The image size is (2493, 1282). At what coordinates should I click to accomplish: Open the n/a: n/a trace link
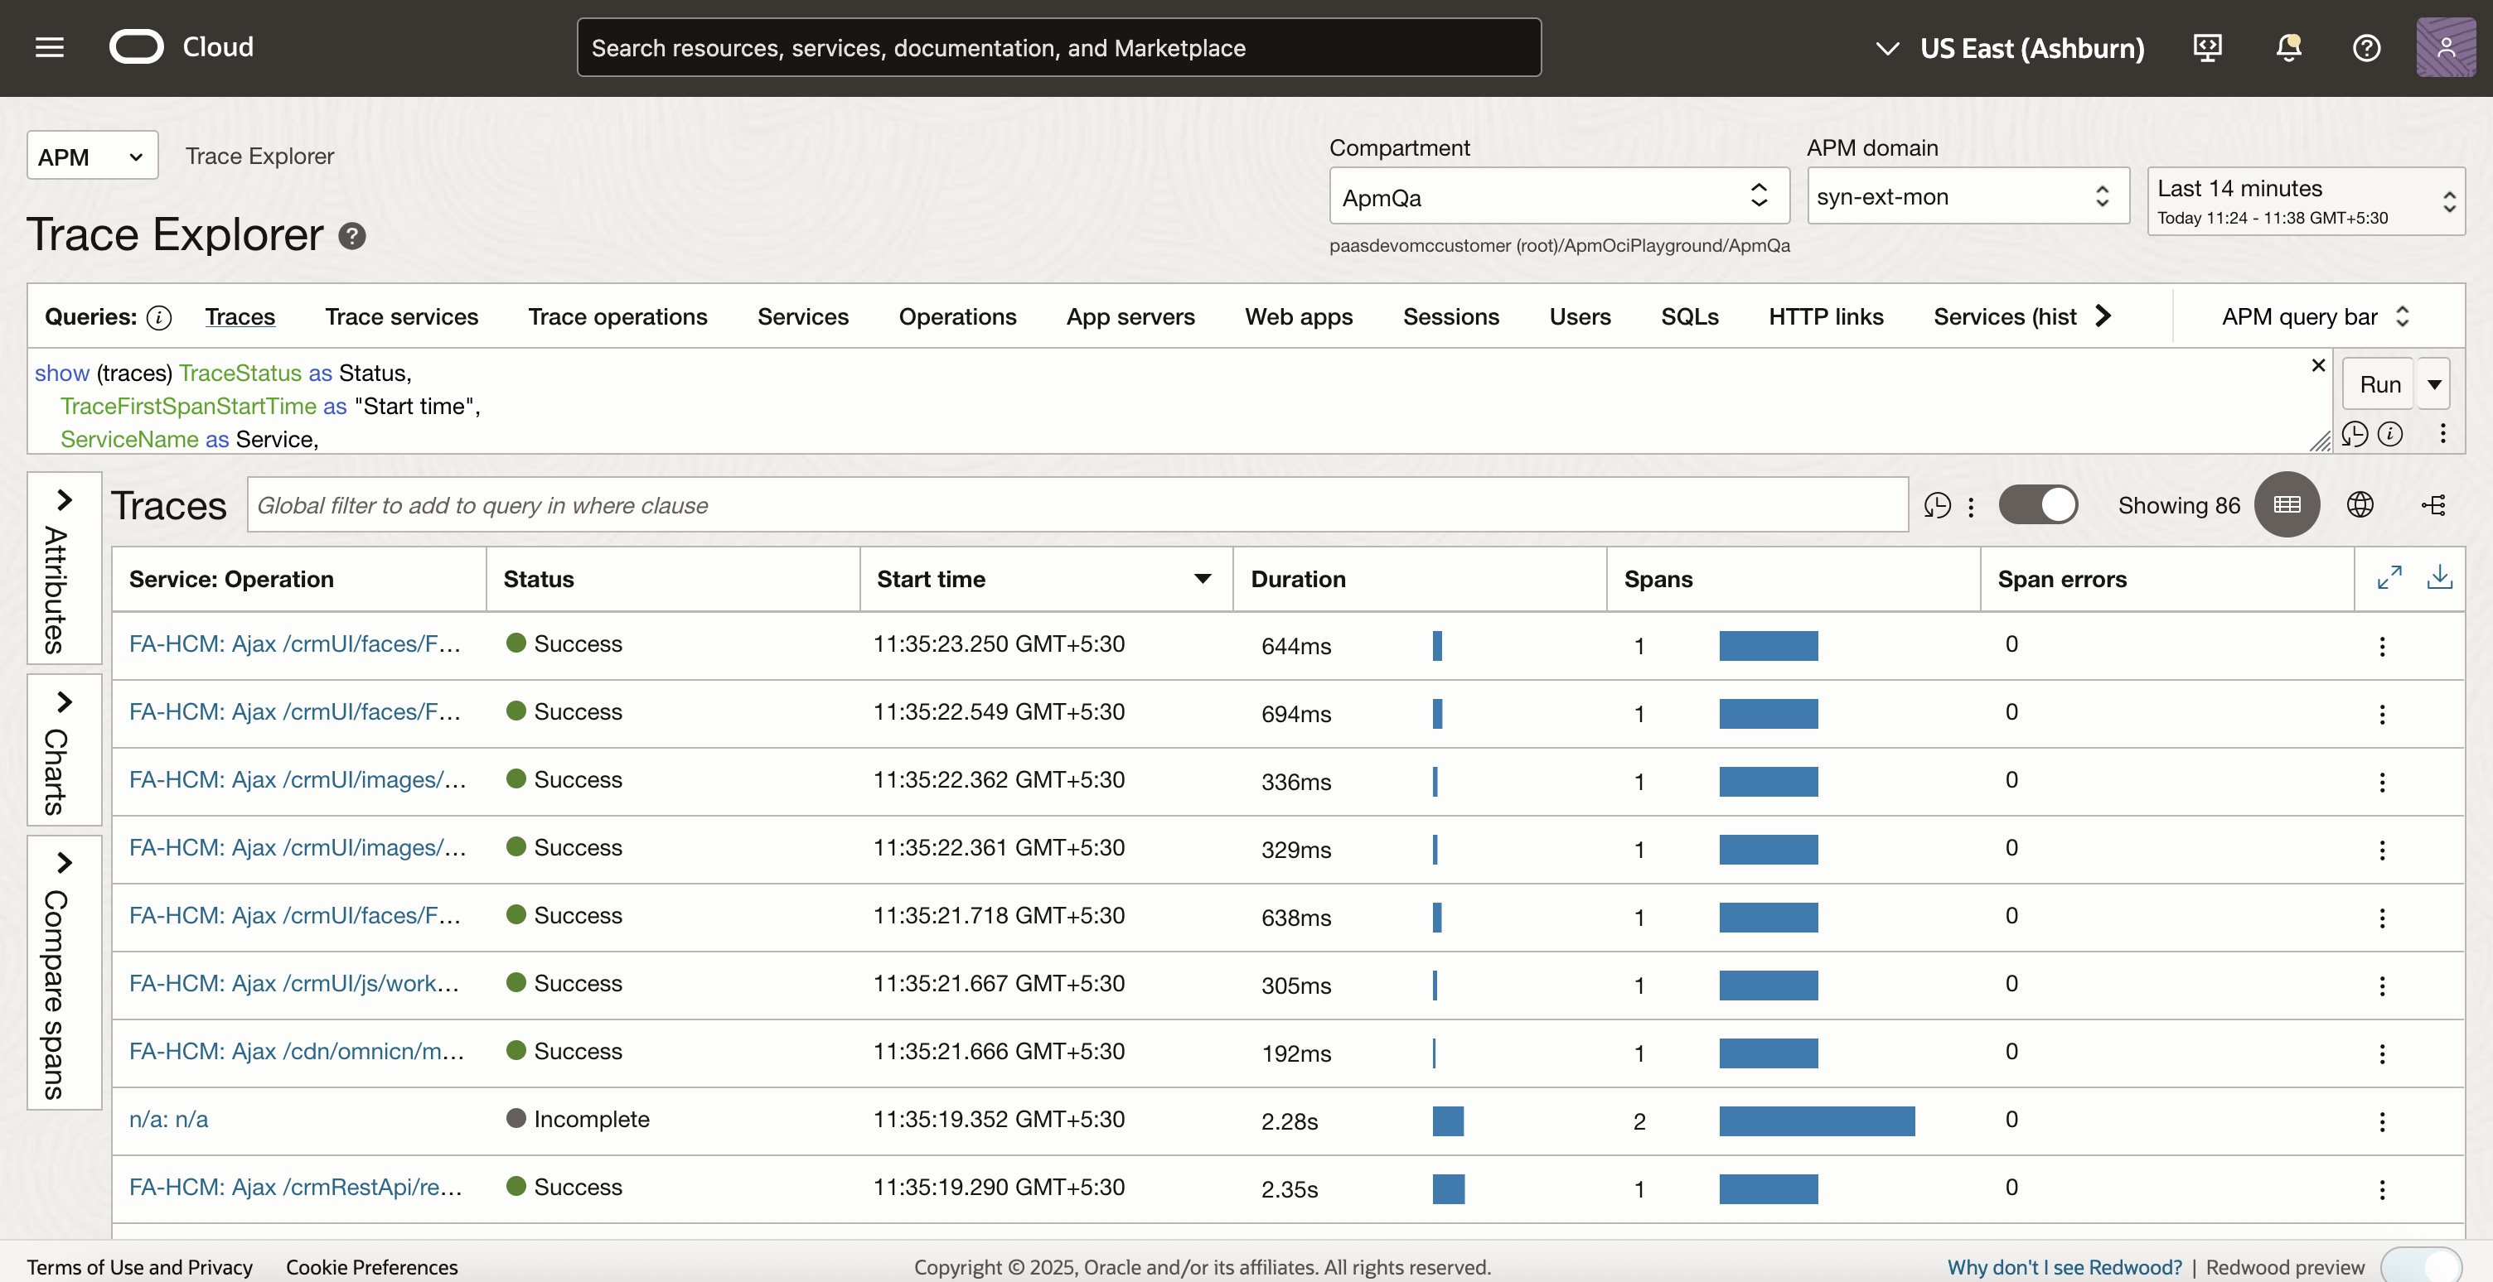(x=168, y=1119)
